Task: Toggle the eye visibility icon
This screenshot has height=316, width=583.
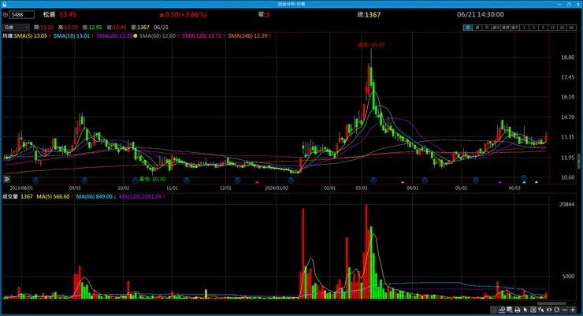Action: [549, 310]
